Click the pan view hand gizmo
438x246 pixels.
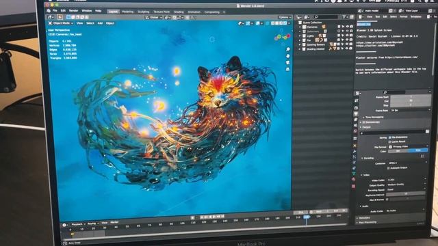tap(287, 56)
